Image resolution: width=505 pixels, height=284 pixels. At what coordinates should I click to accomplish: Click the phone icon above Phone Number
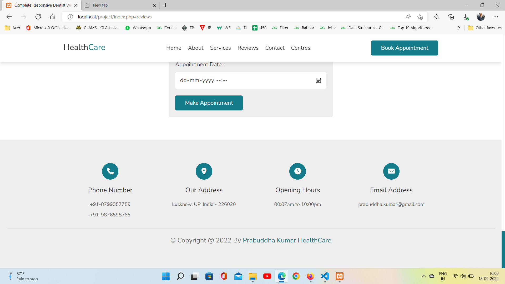point(110,171)
